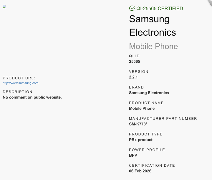
Task: Select the QI ID value 25565
Action: pyautogui.click(x=135, y=62)
